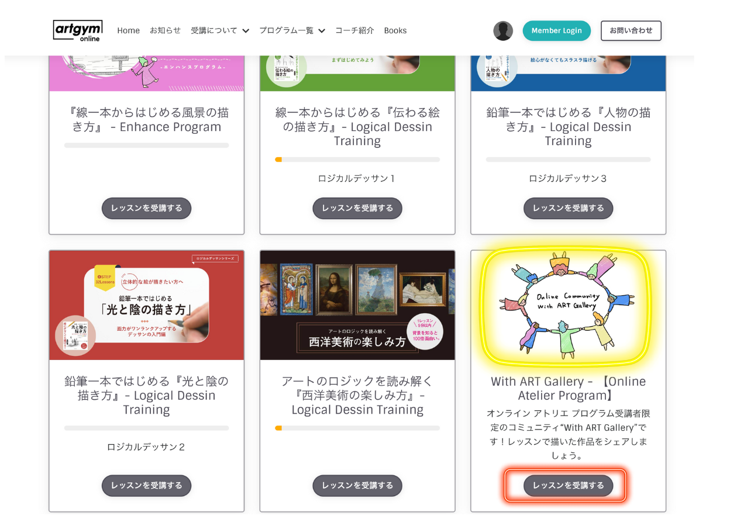Click the Member Login button
This screenshot has height=526, width=730.
click(556, 31)
